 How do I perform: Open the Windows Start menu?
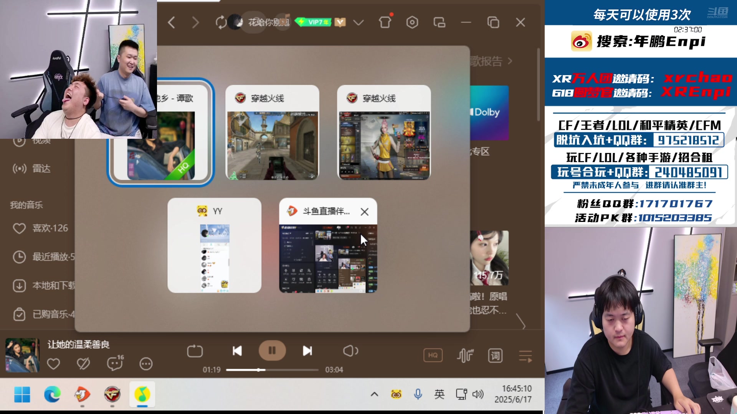click(22, 394)
